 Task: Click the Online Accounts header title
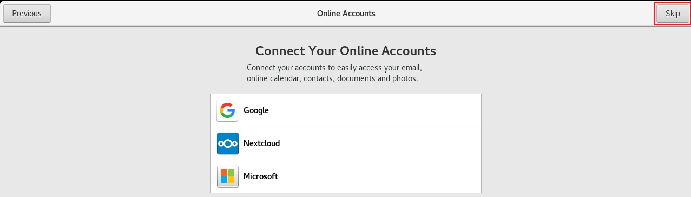click(x=346, y=14)
